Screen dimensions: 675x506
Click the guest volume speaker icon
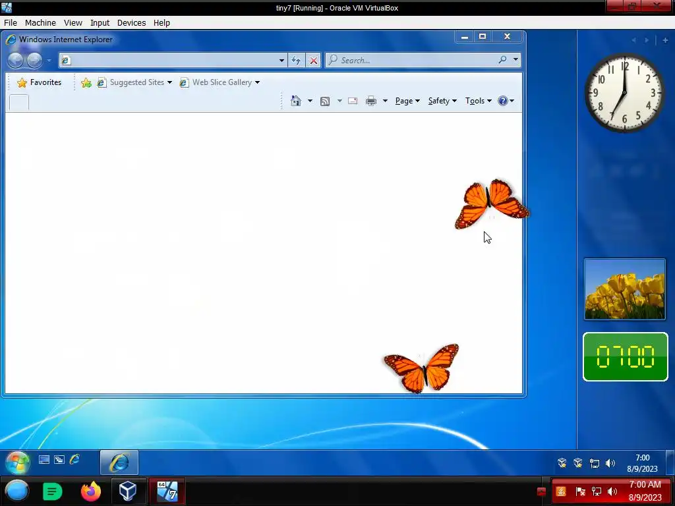610,463
